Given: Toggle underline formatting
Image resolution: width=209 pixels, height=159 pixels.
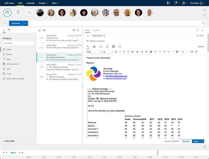Looking at the screenshot, I should [124, 52].
